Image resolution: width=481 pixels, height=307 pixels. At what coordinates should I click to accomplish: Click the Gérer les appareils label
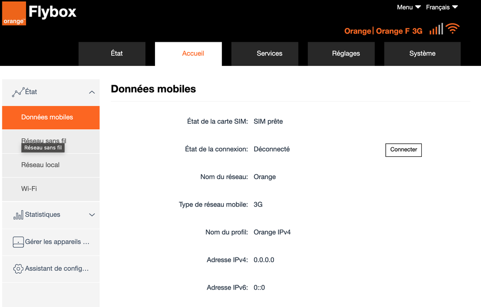tap(57, 242)
